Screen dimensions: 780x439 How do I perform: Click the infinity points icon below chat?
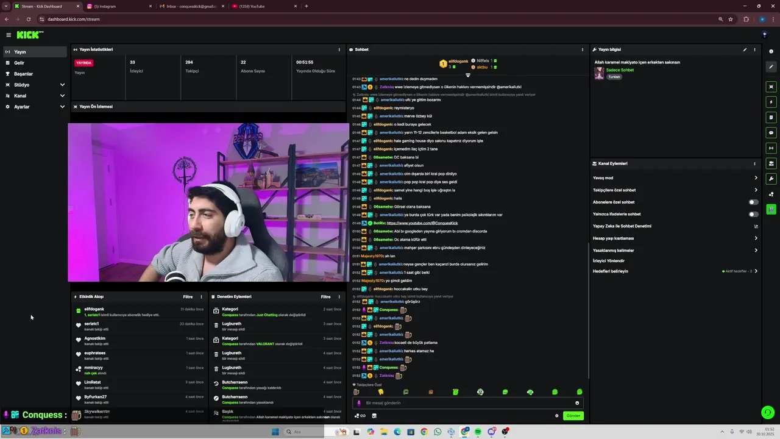[360, 416]
